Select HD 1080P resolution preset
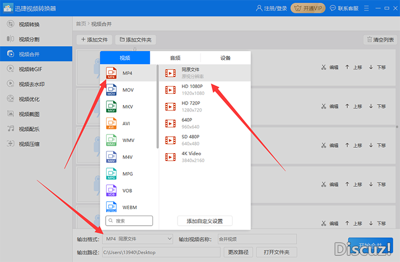This screenshot has height=262, width=400. (205, 90)
